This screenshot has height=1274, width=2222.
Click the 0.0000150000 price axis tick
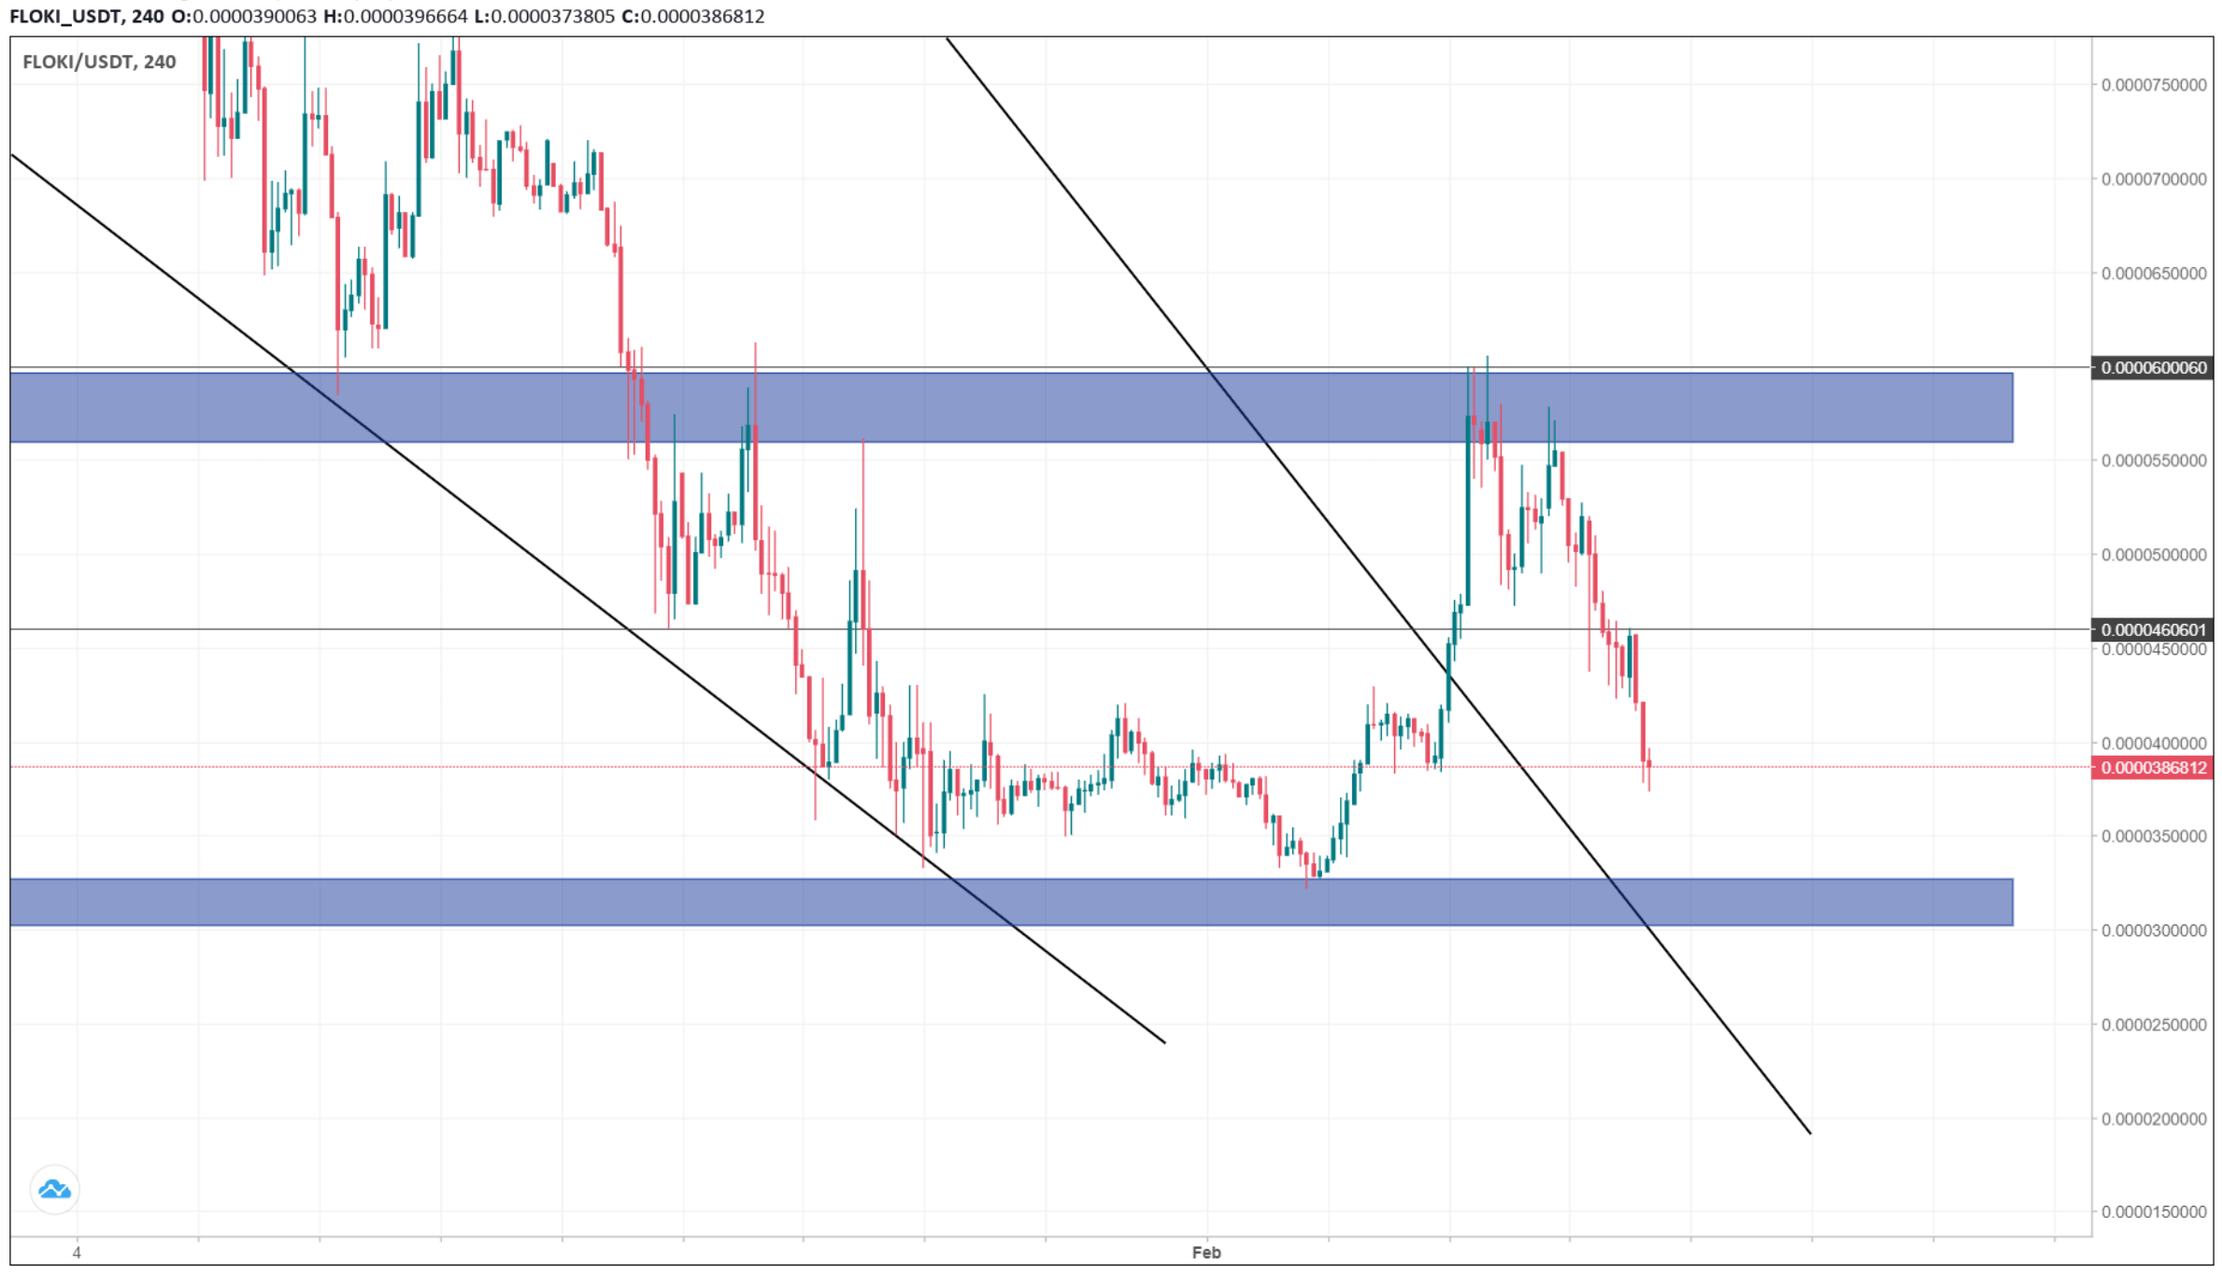[x=2154, y=1211]
